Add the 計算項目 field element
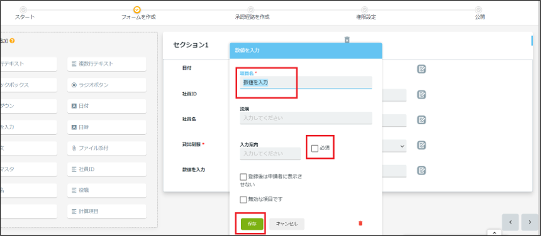The height and width of the screenshot is (236, 541). point(106,212)
